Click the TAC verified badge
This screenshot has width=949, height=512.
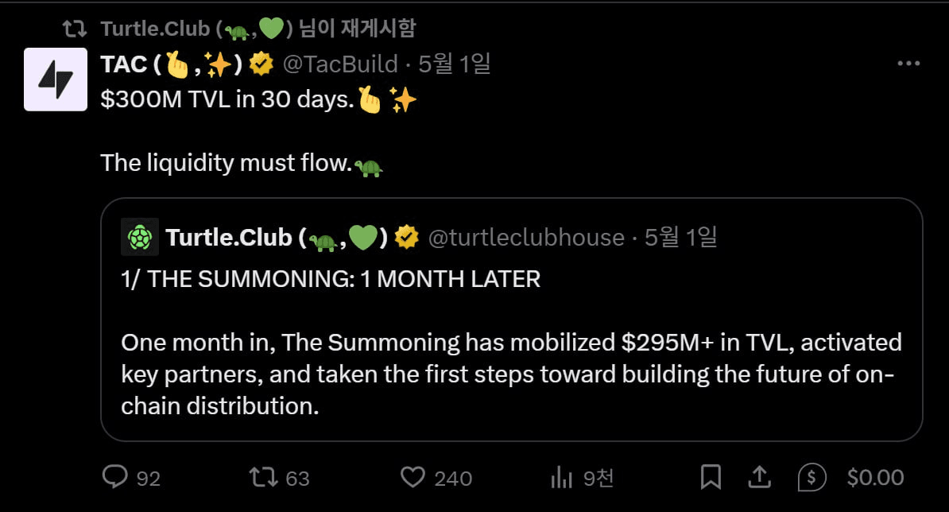coord(261,64)
